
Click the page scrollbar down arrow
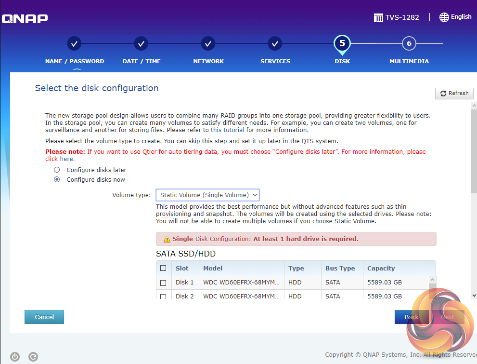coord(474,295)
